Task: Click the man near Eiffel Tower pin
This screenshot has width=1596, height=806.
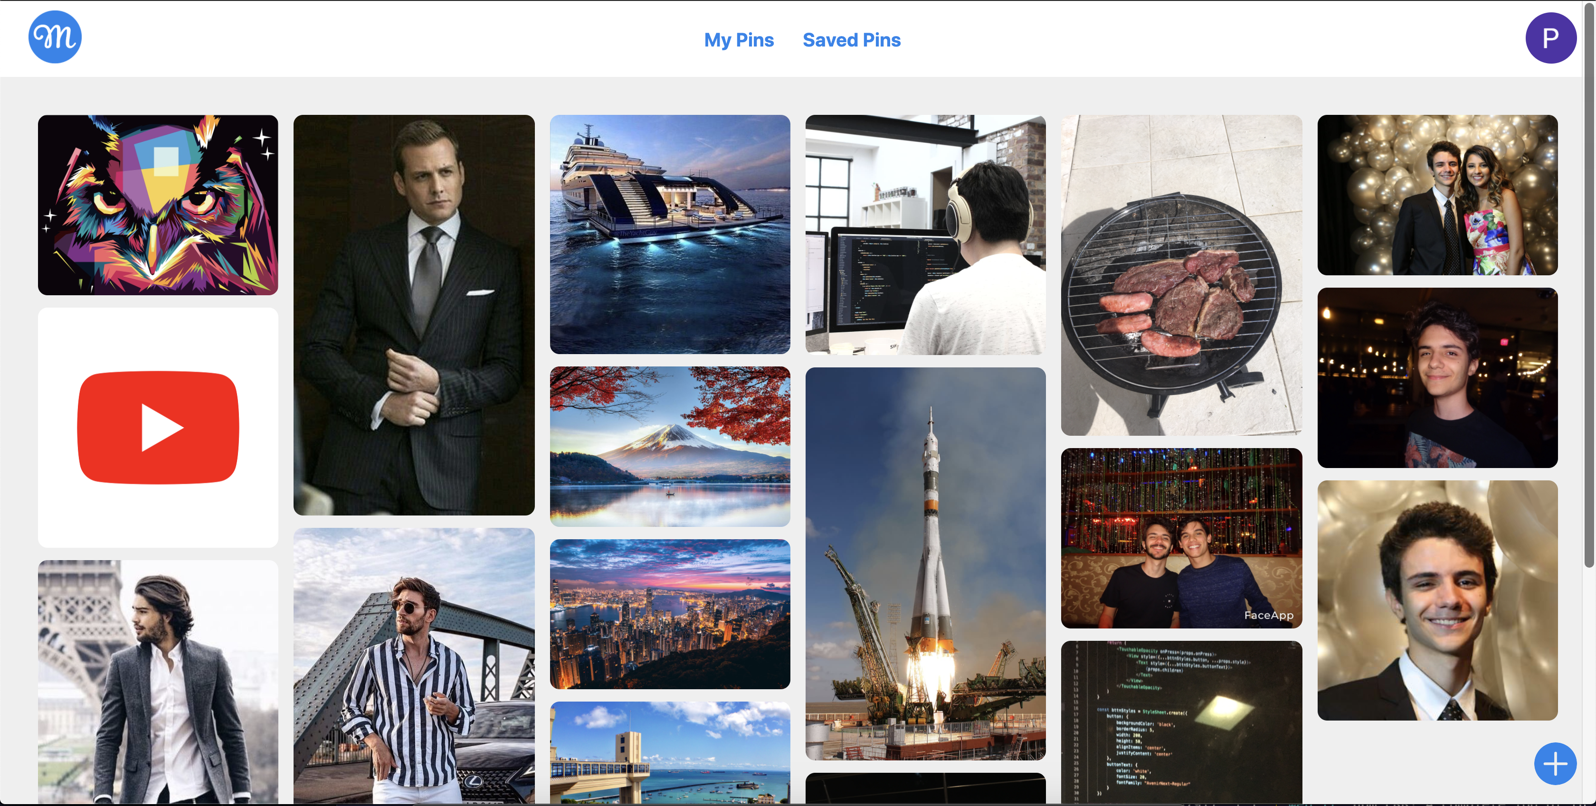Action: coord(158,682)
